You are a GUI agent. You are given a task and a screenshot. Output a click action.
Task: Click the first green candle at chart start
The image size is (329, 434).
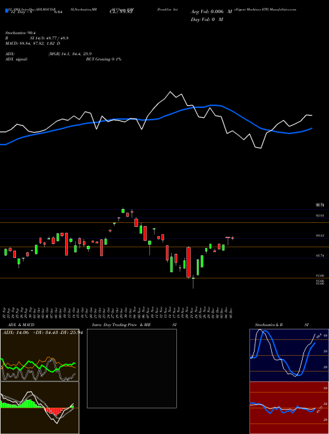click(x=5, y=252)
